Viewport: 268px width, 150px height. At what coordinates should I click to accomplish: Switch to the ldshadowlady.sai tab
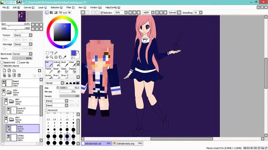click(96, 143)
